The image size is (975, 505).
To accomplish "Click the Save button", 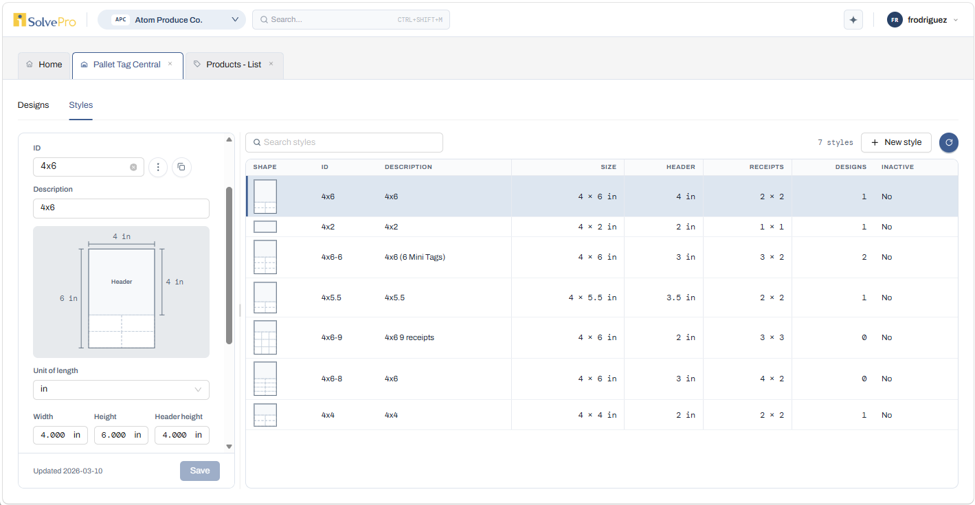I will pyautogui.click(x=200, y=471).
